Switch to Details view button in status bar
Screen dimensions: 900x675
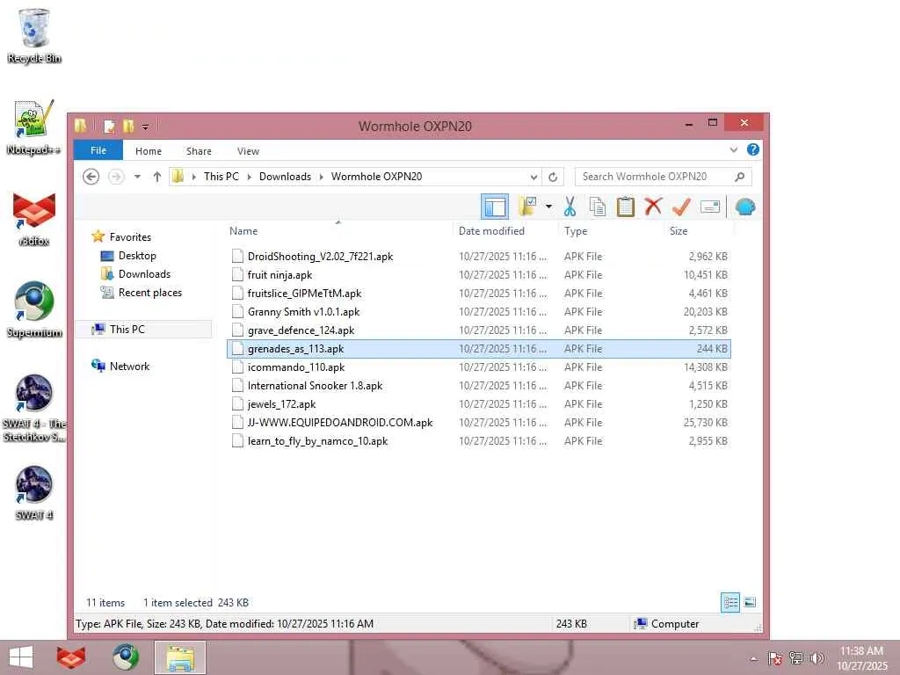[730, 602]
